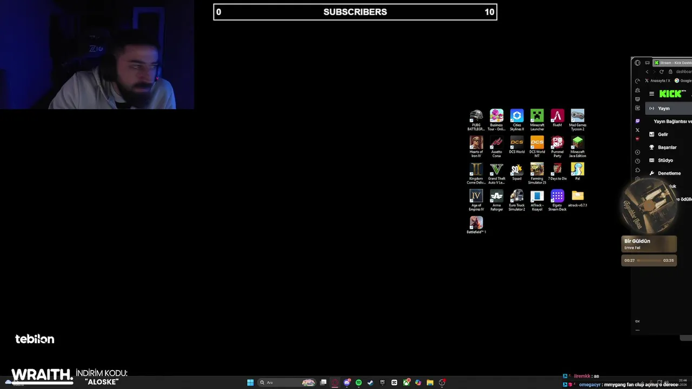Launch the Cities Skylines II shortcut

pos(517,120)
